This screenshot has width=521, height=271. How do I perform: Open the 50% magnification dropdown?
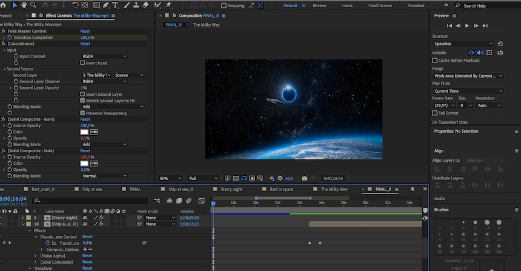(171, 179)
